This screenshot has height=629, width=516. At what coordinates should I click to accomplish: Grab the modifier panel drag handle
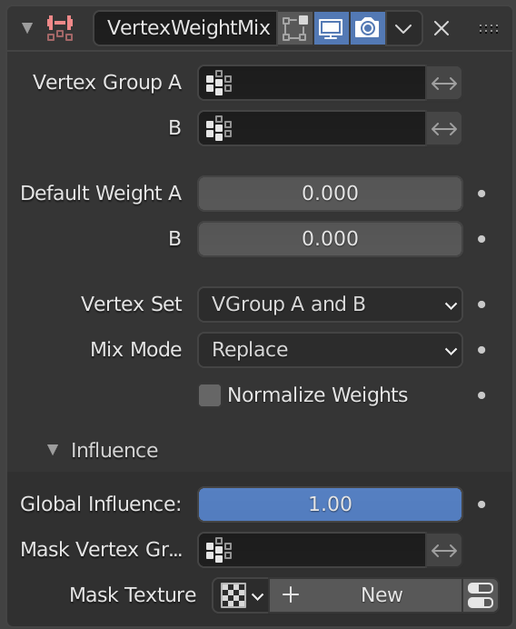pyautogui.click(x=489, y=28)
